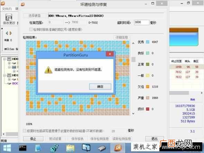The image size is (204, 153).
Task: Collapse the second partition node under HD0
Action: (9, 67)
